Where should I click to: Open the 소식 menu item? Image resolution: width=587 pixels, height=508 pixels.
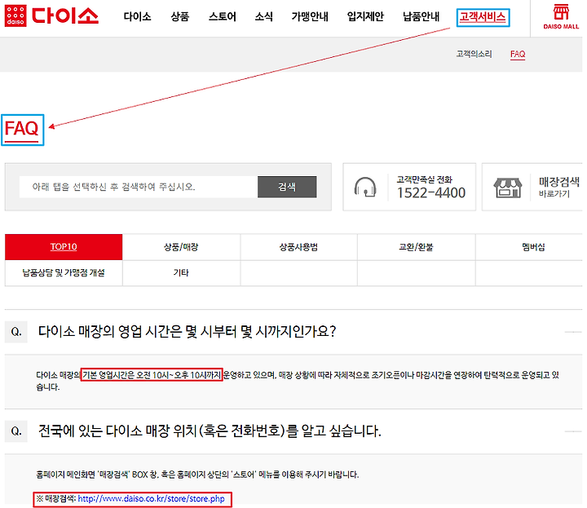(264, 17)
